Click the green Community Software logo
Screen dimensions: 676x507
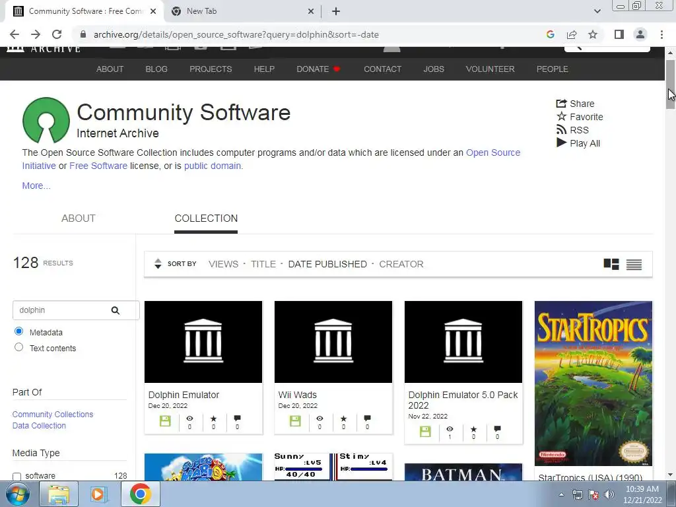tap(46, 120)
